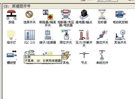Insert the 节点 junction node symbol

point(84,55)
